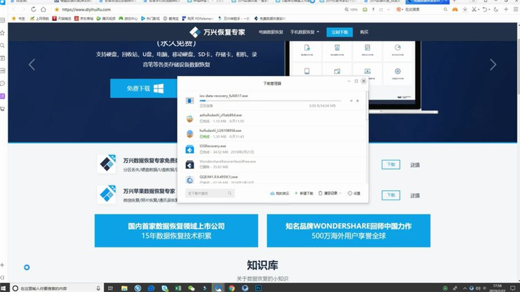Image resolution: width=520 pixels, height=292 pixels.
Task: Open the 上网导航 bookmark
Action: [40, 18]
